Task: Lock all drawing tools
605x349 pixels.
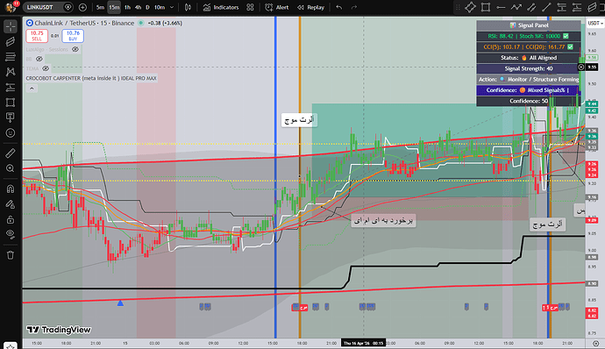Action: coord(11,219)
